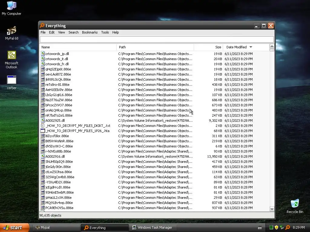Open the Help menu

115,32
